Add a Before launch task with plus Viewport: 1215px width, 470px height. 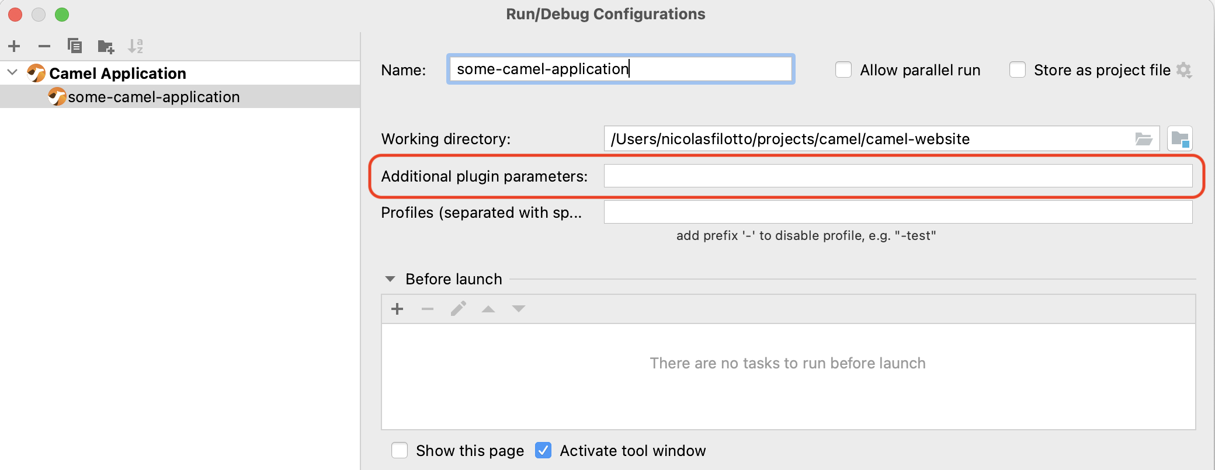(397, 309)
